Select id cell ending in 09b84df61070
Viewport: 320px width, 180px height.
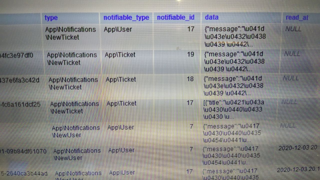coord(23,151)
